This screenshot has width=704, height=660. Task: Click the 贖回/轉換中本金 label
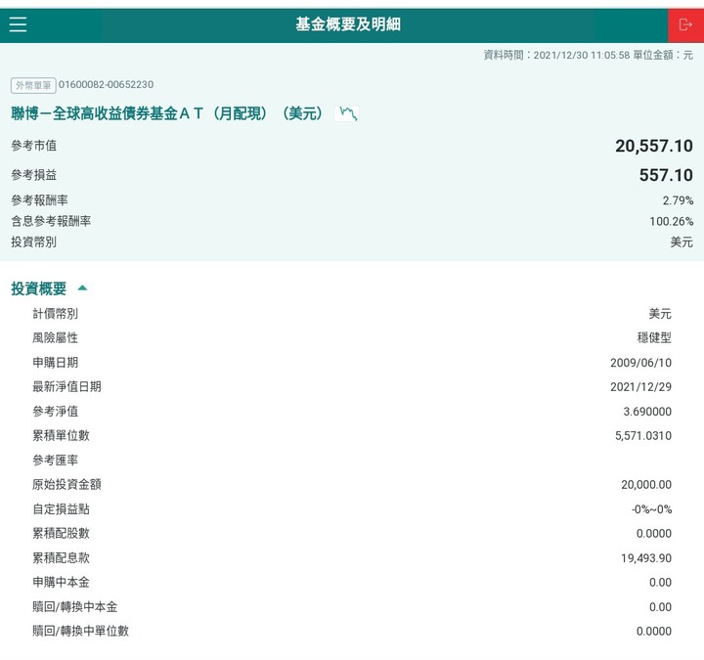point(75,606)
